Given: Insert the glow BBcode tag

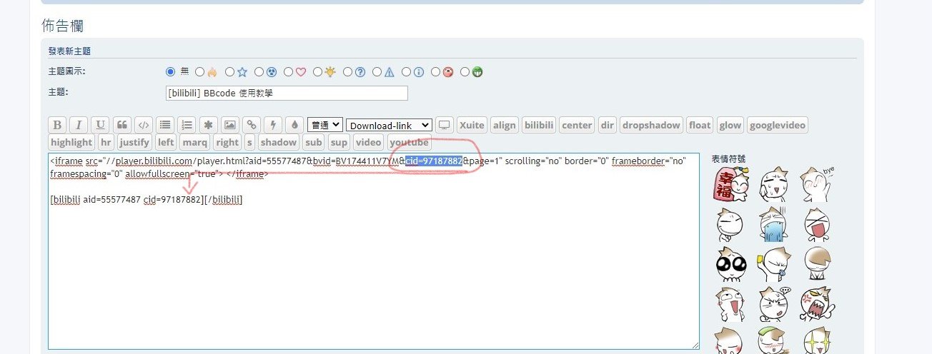Looking at the screenshot, I should [x=730, y=125].
